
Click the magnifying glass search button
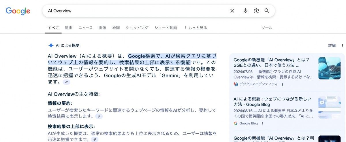coord(267,11)
